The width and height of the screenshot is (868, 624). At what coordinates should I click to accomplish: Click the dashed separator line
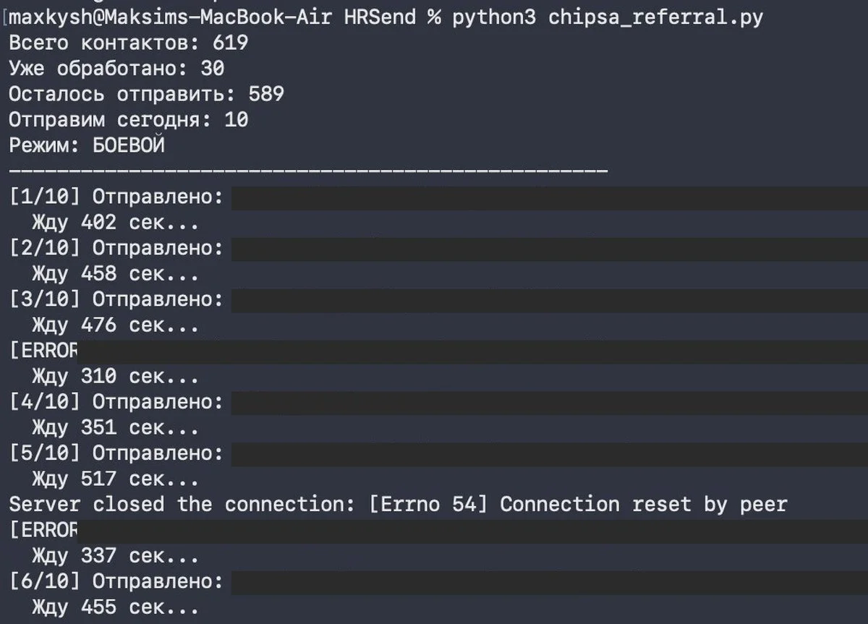pyautogui.click(x=308, y=171)
